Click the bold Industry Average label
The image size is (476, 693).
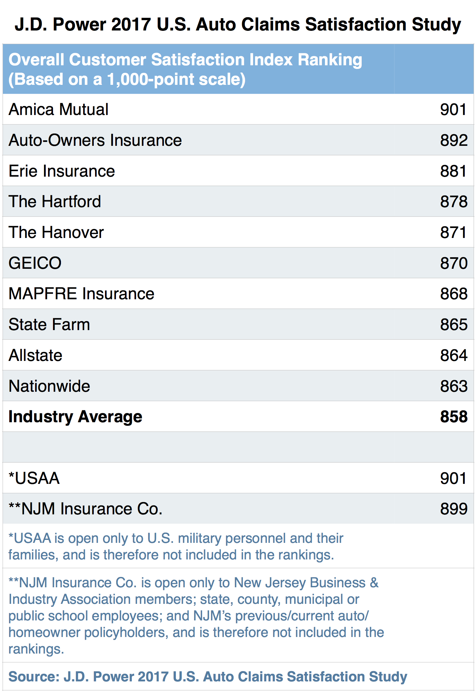75,417
